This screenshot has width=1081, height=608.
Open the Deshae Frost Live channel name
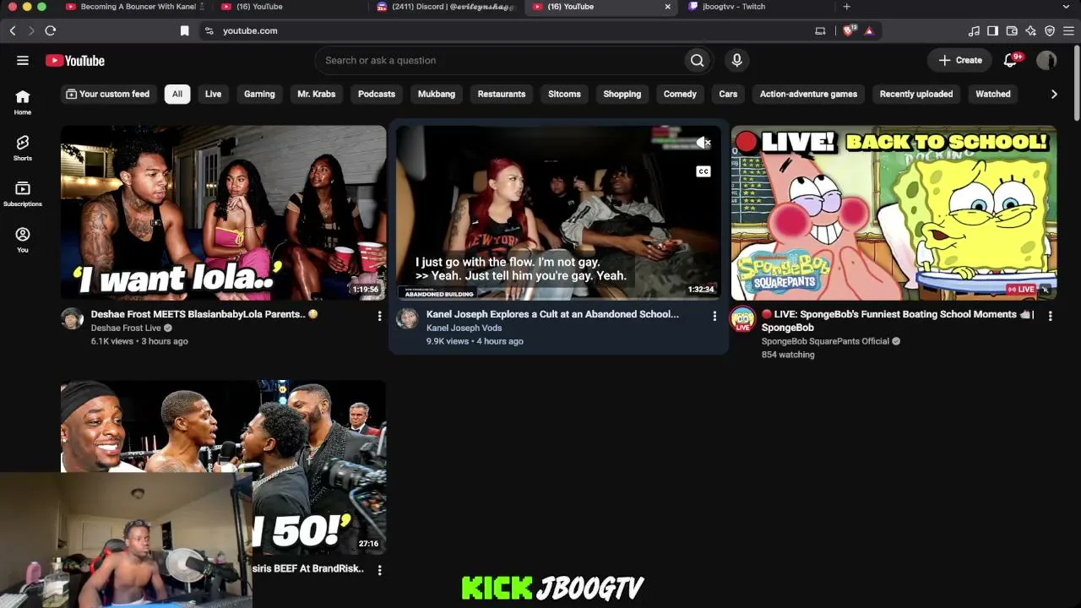(x=126, y=328)
